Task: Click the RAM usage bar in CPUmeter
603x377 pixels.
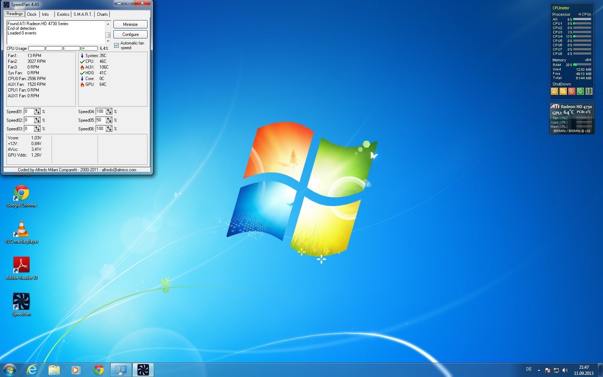Action: [582, 65]
